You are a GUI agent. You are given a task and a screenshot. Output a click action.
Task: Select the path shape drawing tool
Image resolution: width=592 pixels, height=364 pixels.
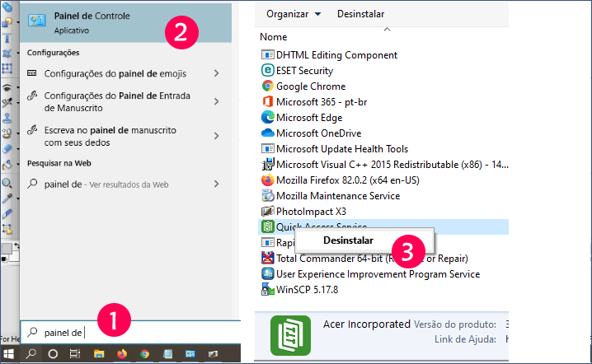[x=7, y=22]
